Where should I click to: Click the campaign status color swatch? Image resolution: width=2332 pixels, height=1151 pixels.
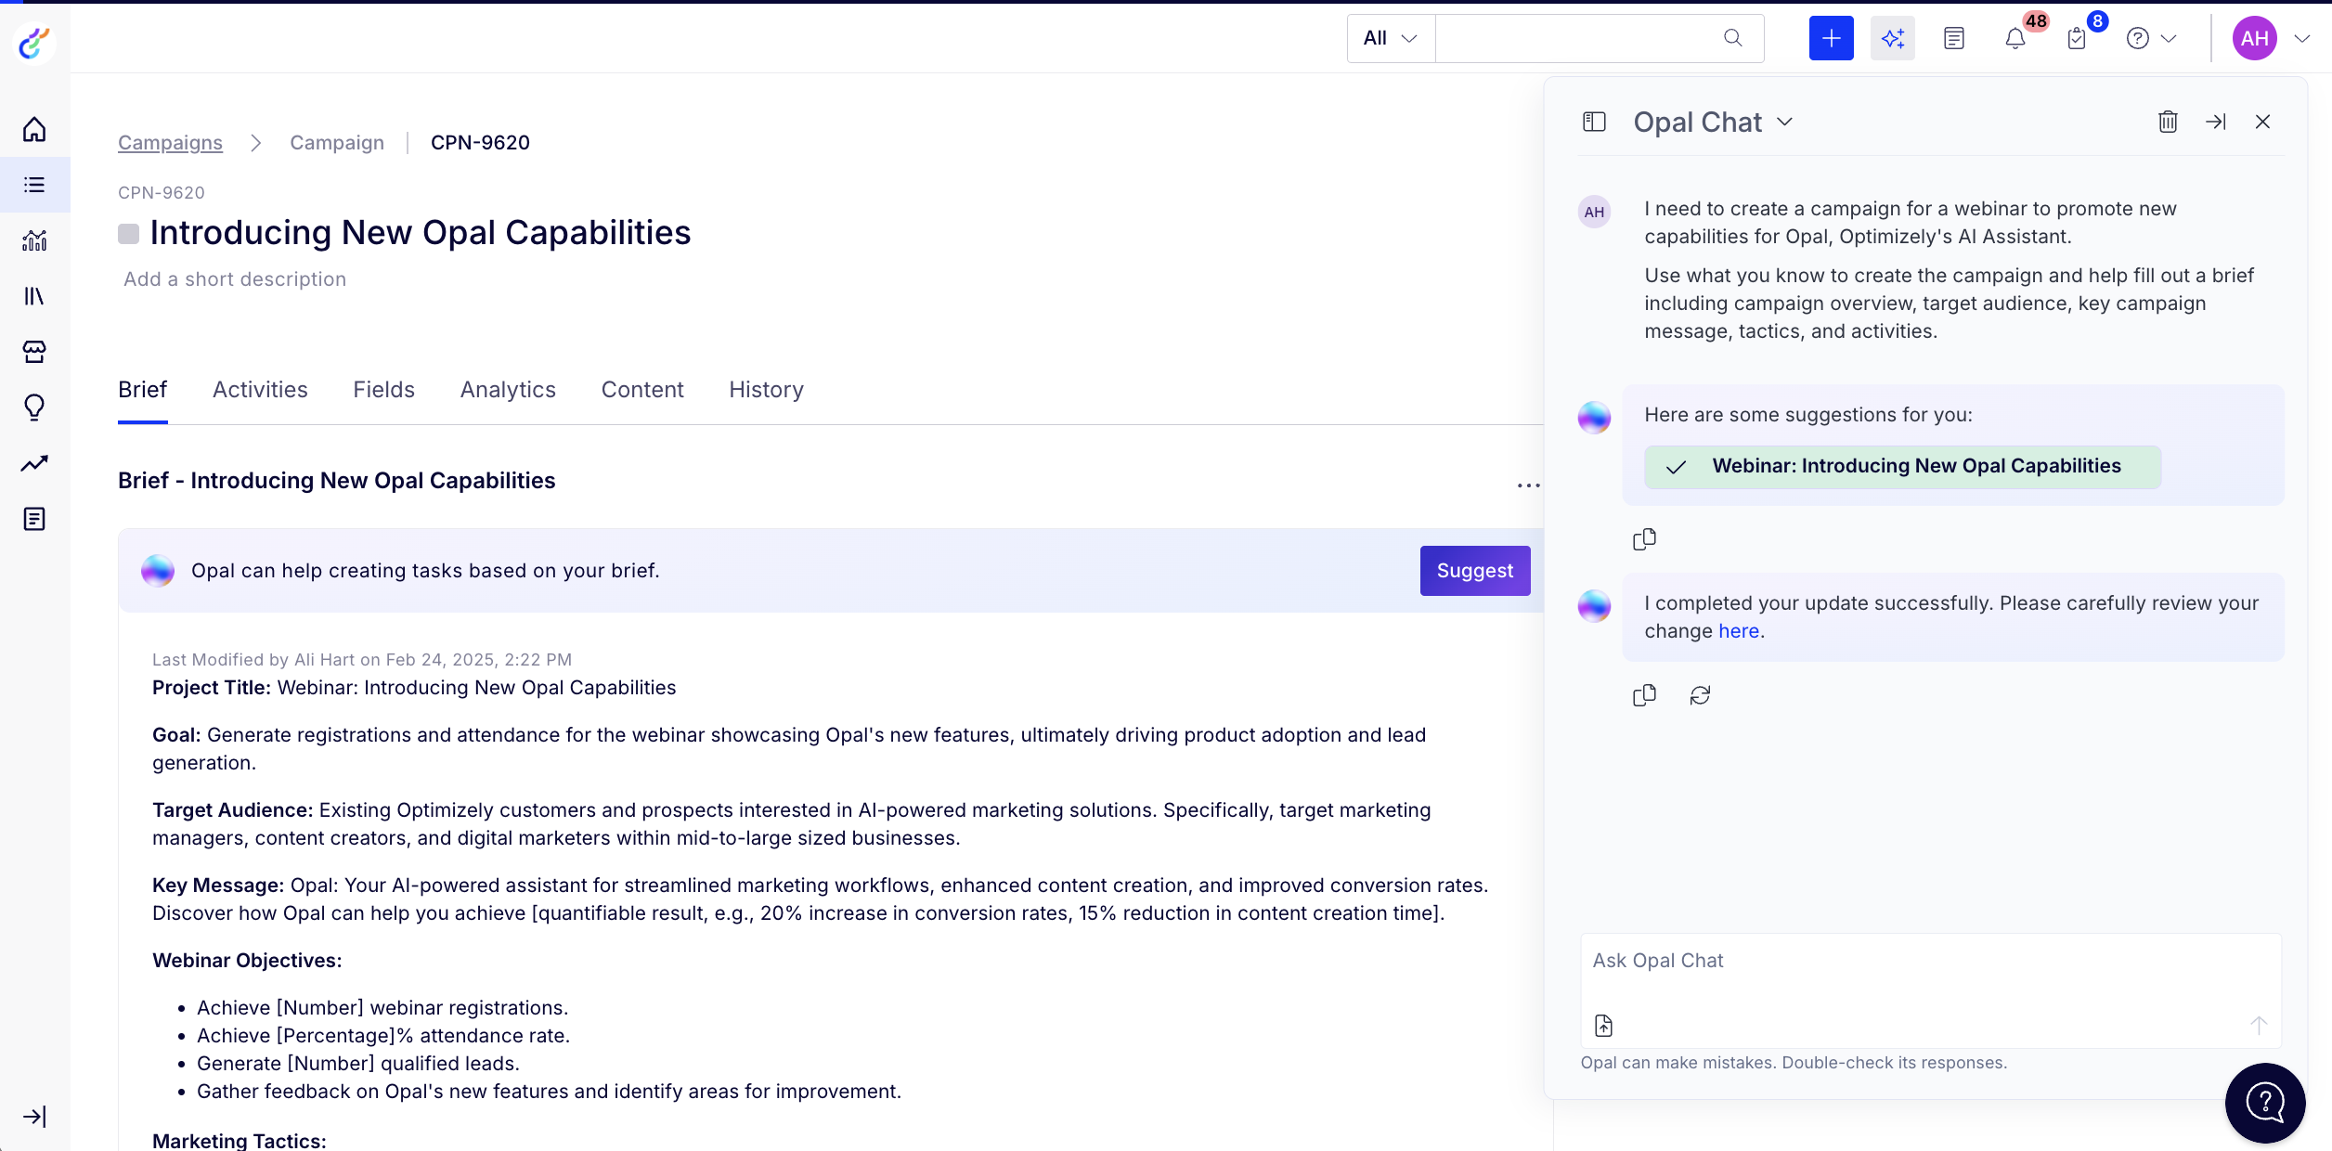click(x=129, y=234)
